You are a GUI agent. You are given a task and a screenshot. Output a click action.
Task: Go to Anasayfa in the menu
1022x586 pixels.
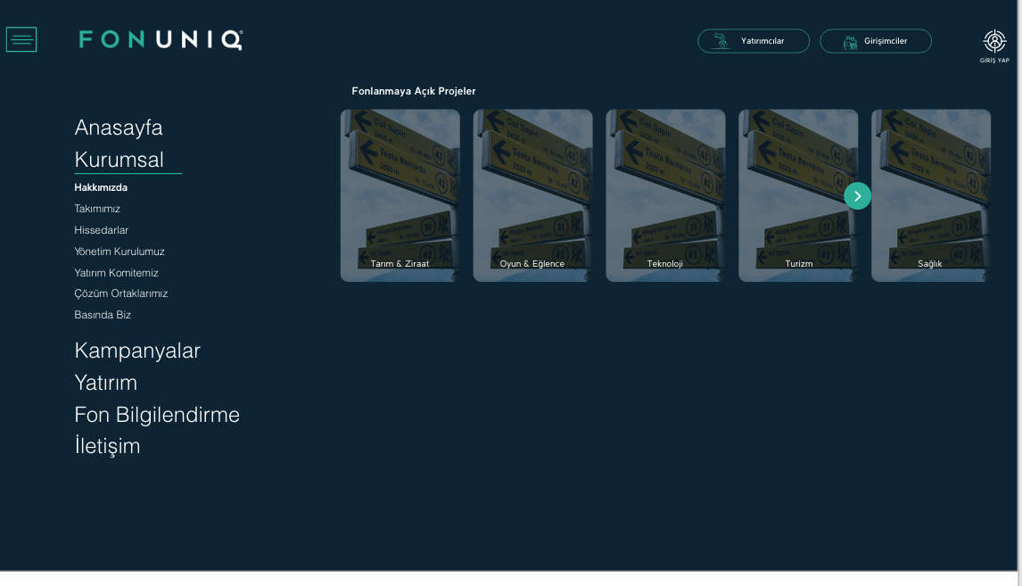[119, 128]
